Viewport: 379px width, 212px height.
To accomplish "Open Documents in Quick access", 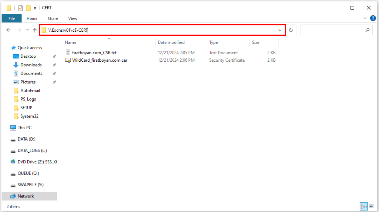I will click(x=31, y=73).
